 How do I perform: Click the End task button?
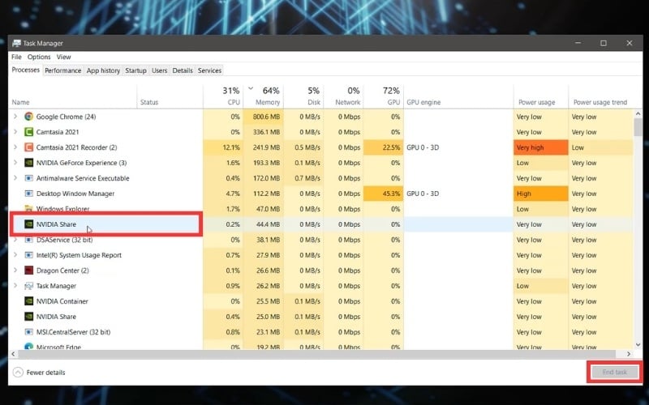point(615,372)
